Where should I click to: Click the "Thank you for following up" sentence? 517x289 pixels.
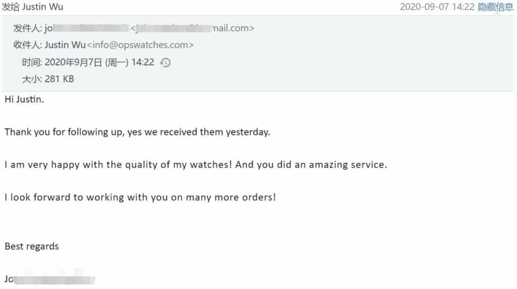coord(137,132)
